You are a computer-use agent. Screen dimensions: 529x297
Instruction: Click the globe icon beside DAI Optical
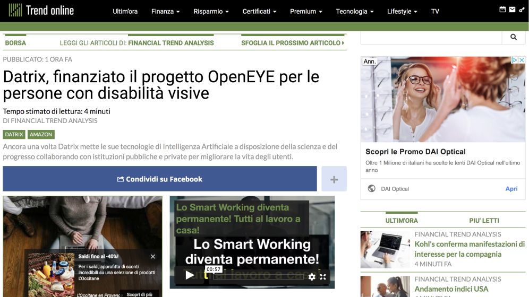click(x=371, y=189)
